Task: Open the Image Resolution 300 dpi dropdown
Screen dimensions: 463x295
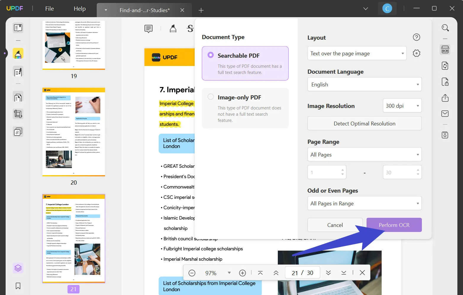Action: 402,106
